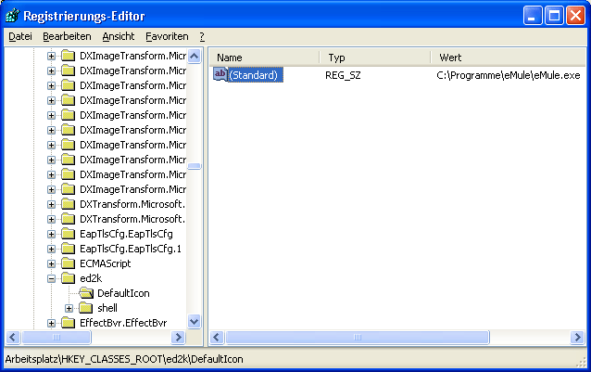
Task: Select the DefaultIcon subkey label
Action: click(123, 293)
